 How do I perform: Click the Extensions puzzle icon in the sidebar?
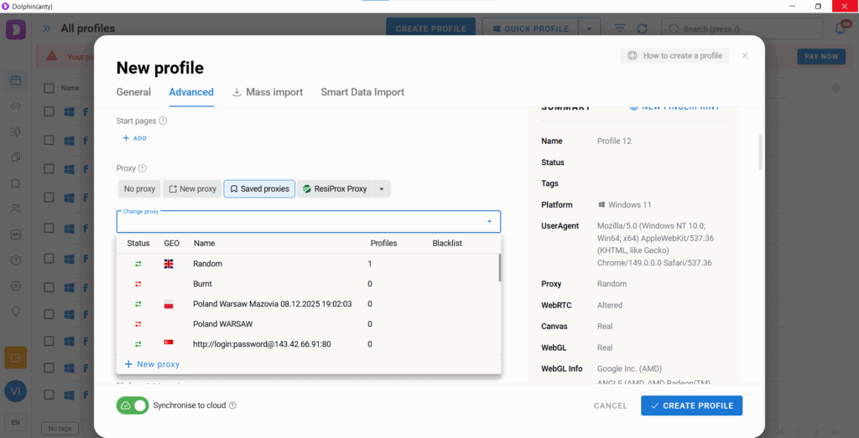click(16, 183)
